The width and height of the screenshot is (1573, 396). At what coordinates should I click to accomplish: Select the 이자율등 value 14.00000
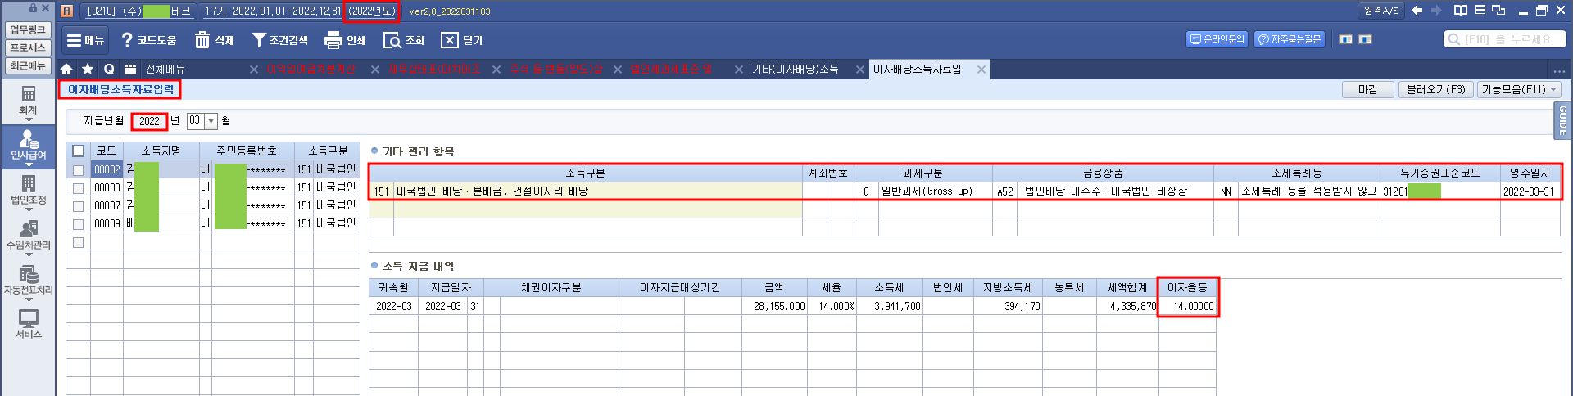[1187, 306]
